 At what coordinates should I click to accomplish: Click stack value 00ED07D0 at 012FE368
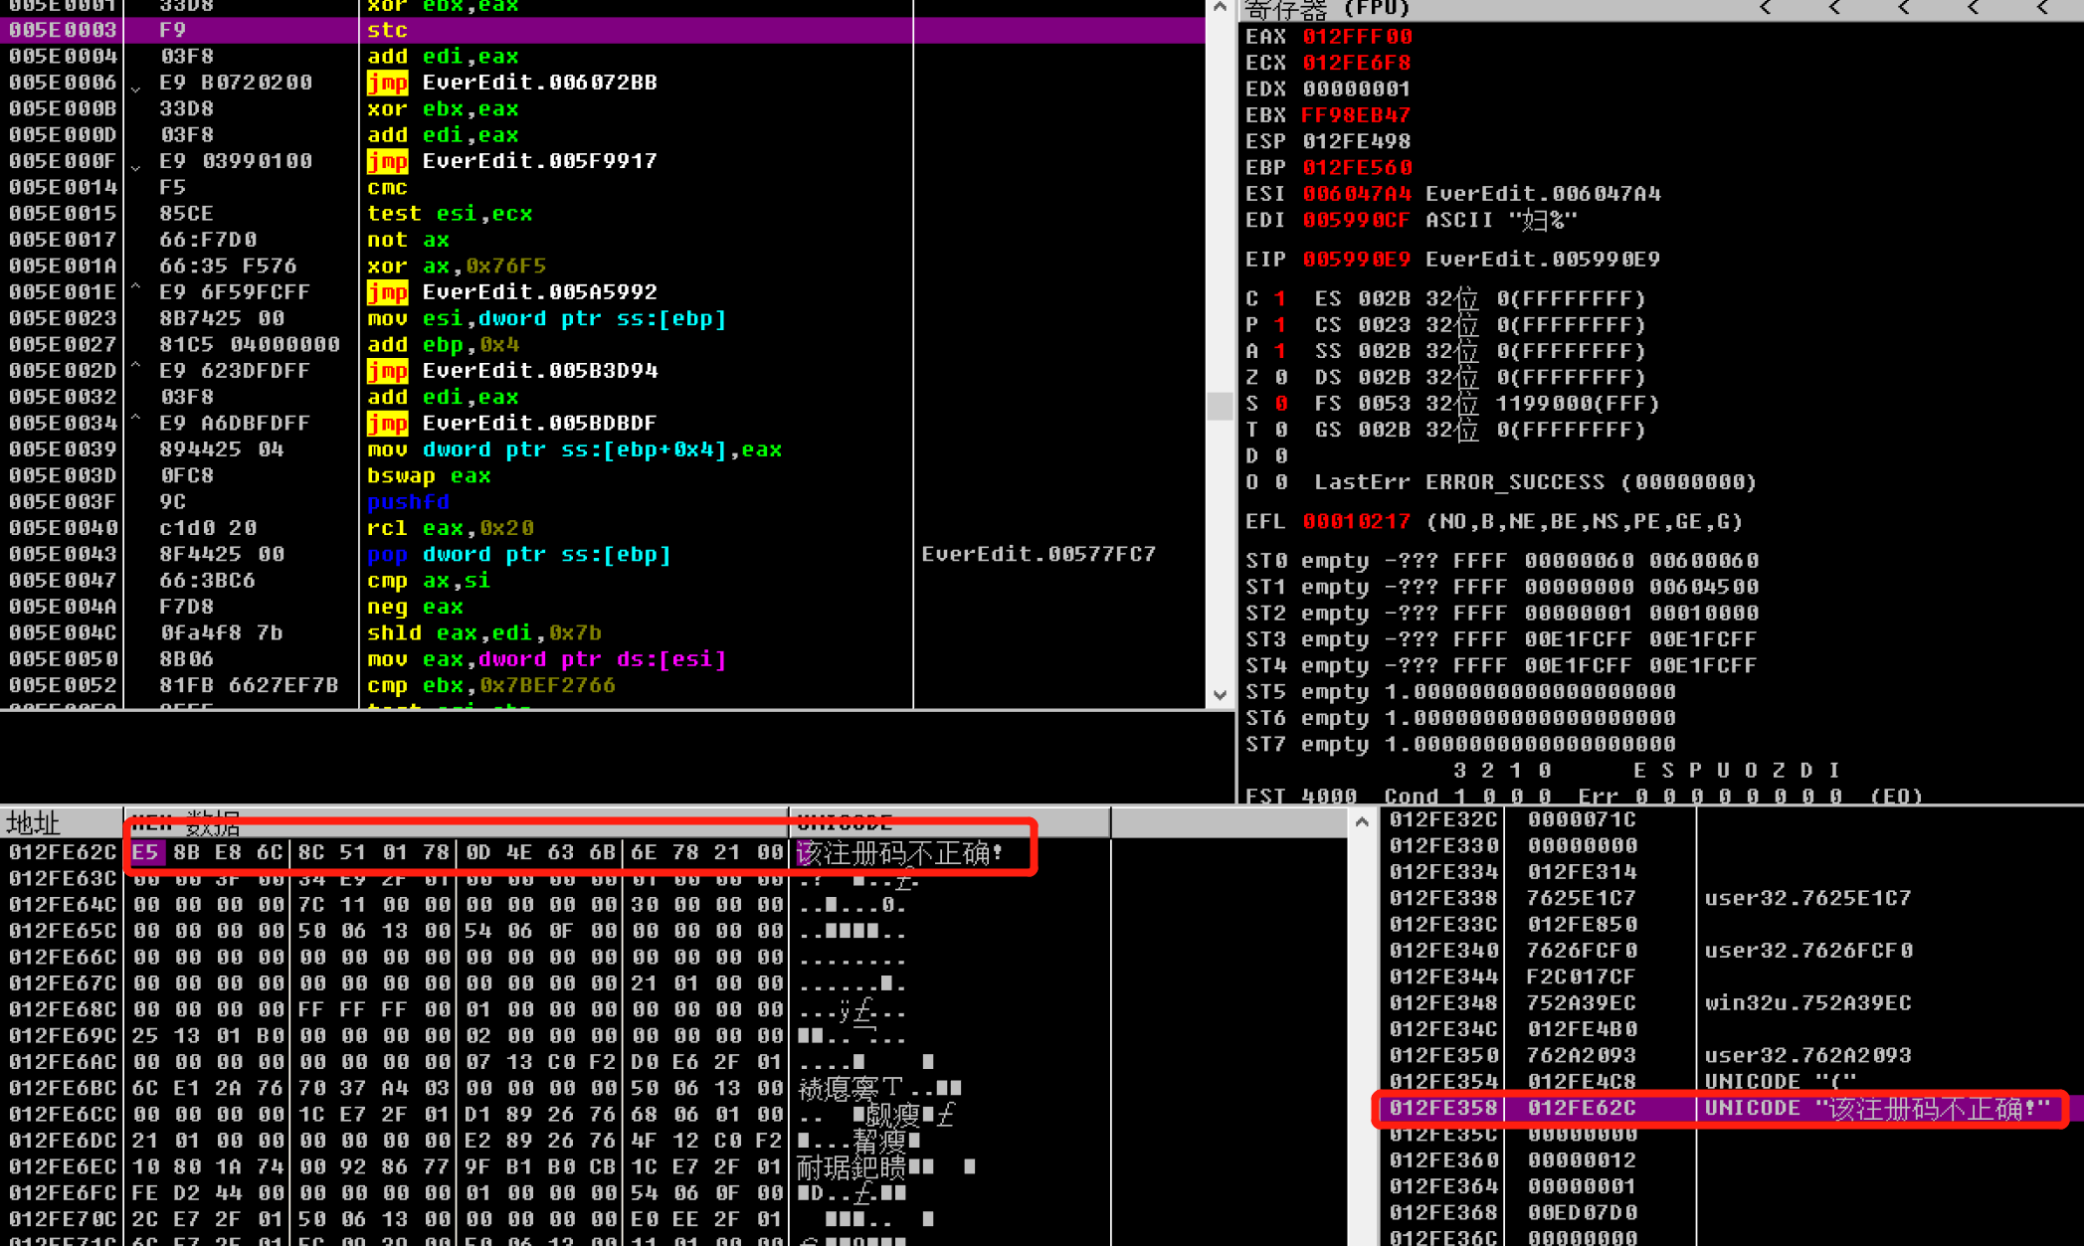tap(1583, 1213)
